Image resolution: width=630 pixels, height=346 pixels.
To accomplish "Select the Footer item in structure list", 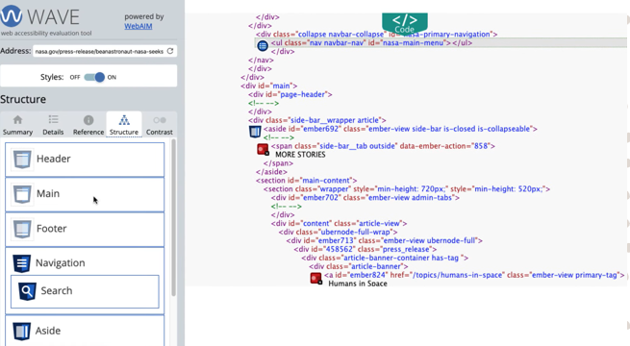I will [x=85, y=229].
